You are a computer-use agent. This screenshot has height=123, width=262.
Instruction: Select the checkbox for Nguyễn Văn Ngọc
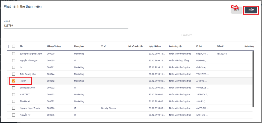coord(14,61)
